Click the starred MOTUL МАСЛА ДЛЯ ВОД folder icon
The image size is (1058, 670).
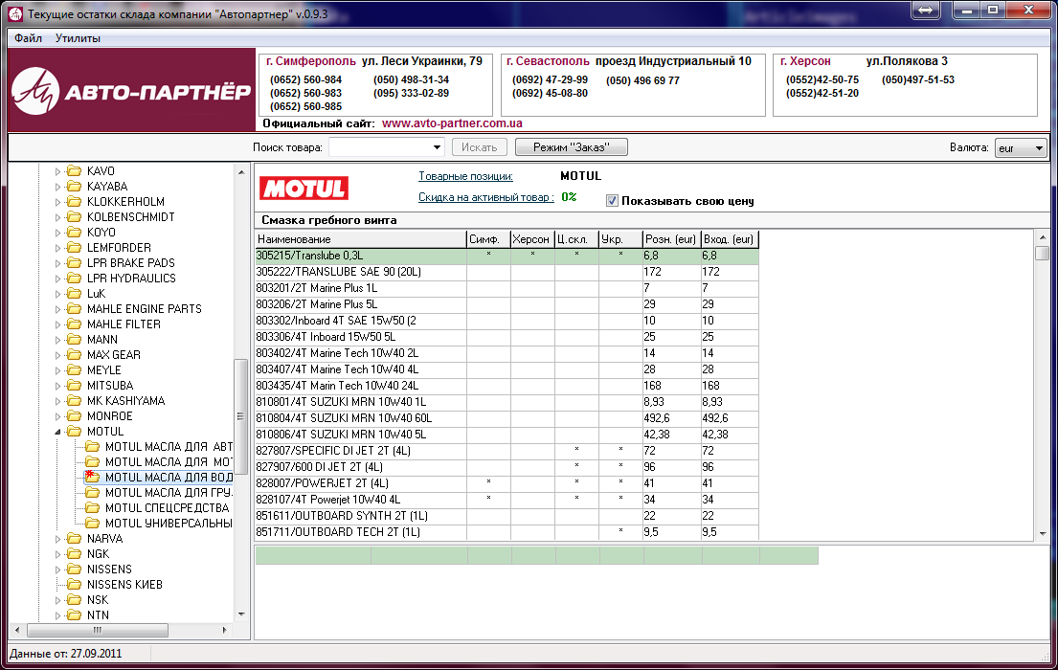click(x=93, y=477)
